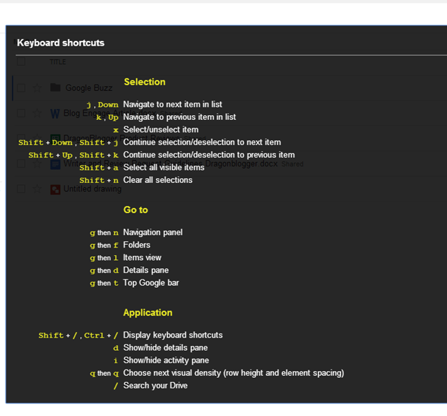The height and width of the screenshot is (416, 447).
Task: Click 'Folders' shortcut description
Action: (x=137, y=245)
